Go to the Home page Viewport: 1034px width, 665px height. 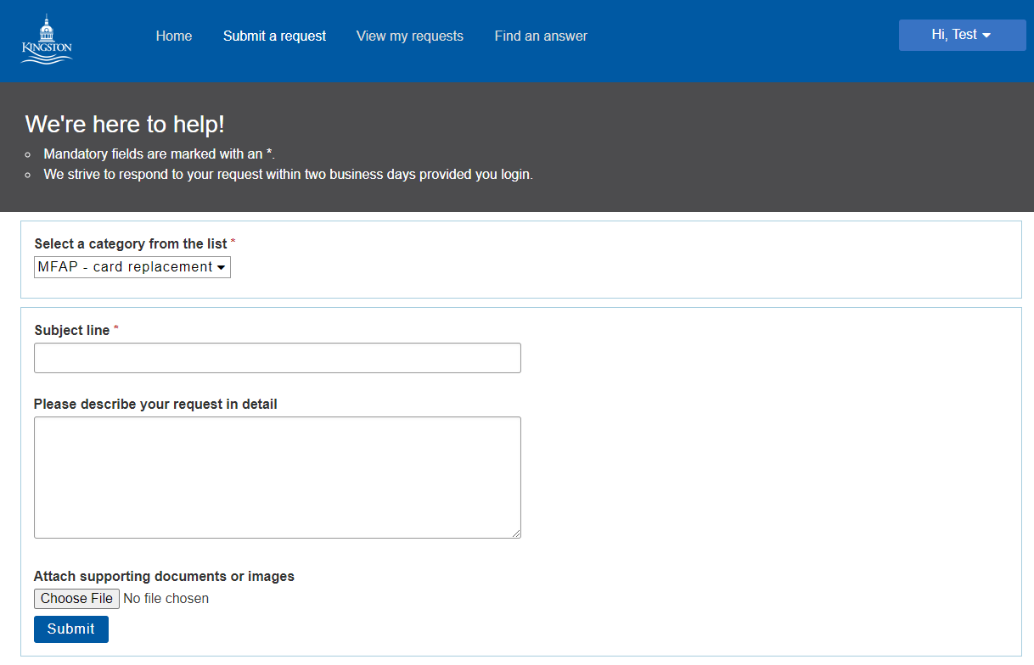click(x=174, y=36)
